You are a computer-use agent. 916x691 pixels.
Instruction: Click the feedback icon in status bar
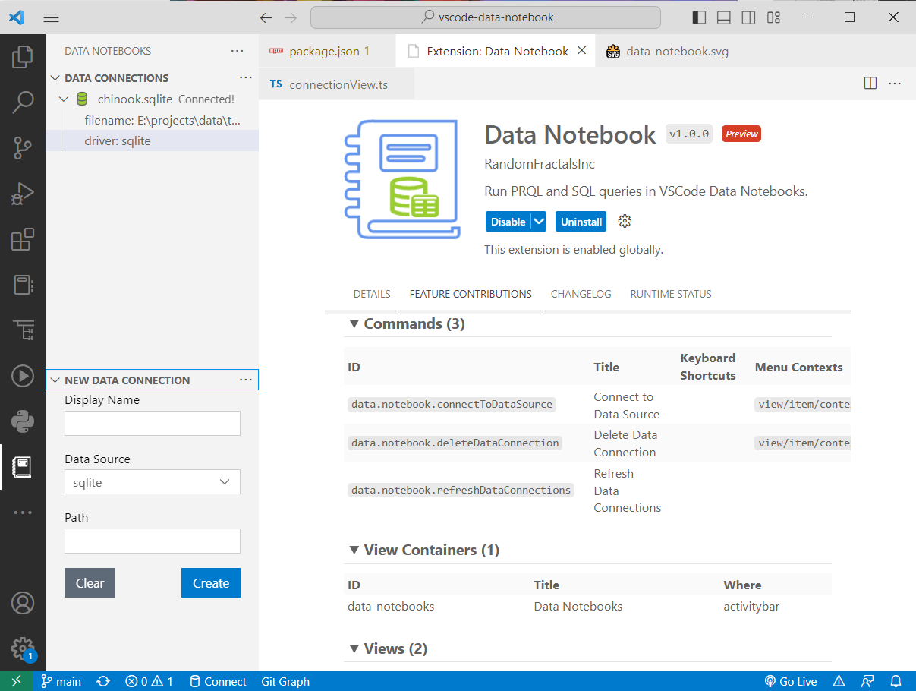[867, 681]
